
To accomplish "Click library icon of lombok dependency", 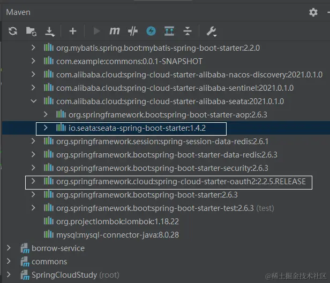I will click(x=48, y=221).
